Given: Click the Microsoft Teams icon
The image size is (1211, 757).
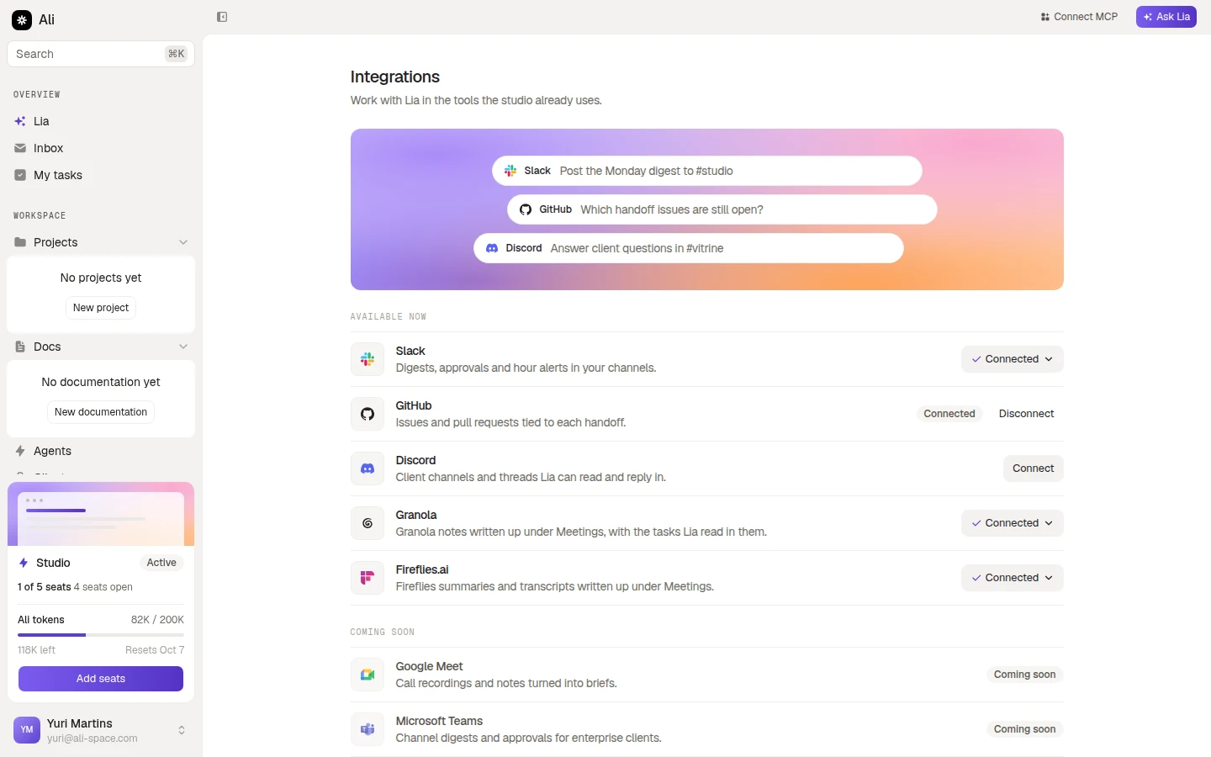Looking at the screenshot, I should (x=368, y=729).
